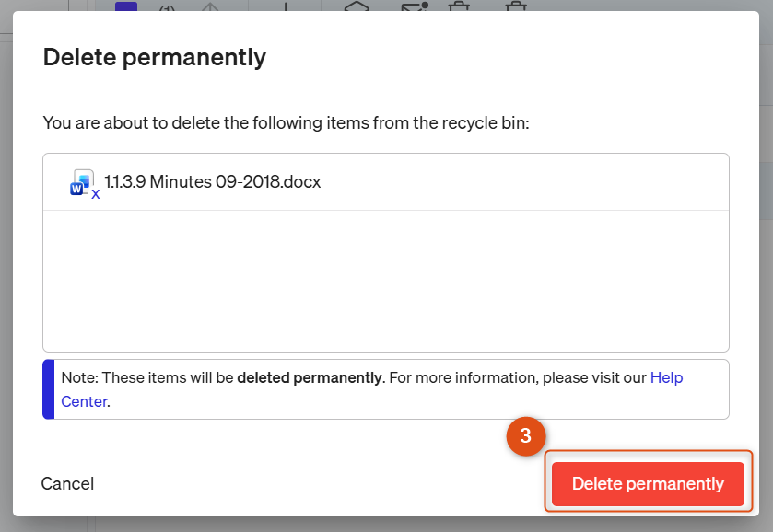Click the envelope icon with notification dot
Image resolution: width=773 pixels, height=532 pixels.
tap(415, 6)
